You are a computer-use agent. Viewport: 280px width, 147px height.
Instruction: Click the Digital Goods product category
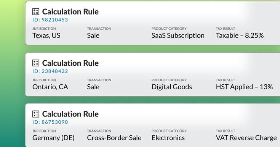click(172, 87)
